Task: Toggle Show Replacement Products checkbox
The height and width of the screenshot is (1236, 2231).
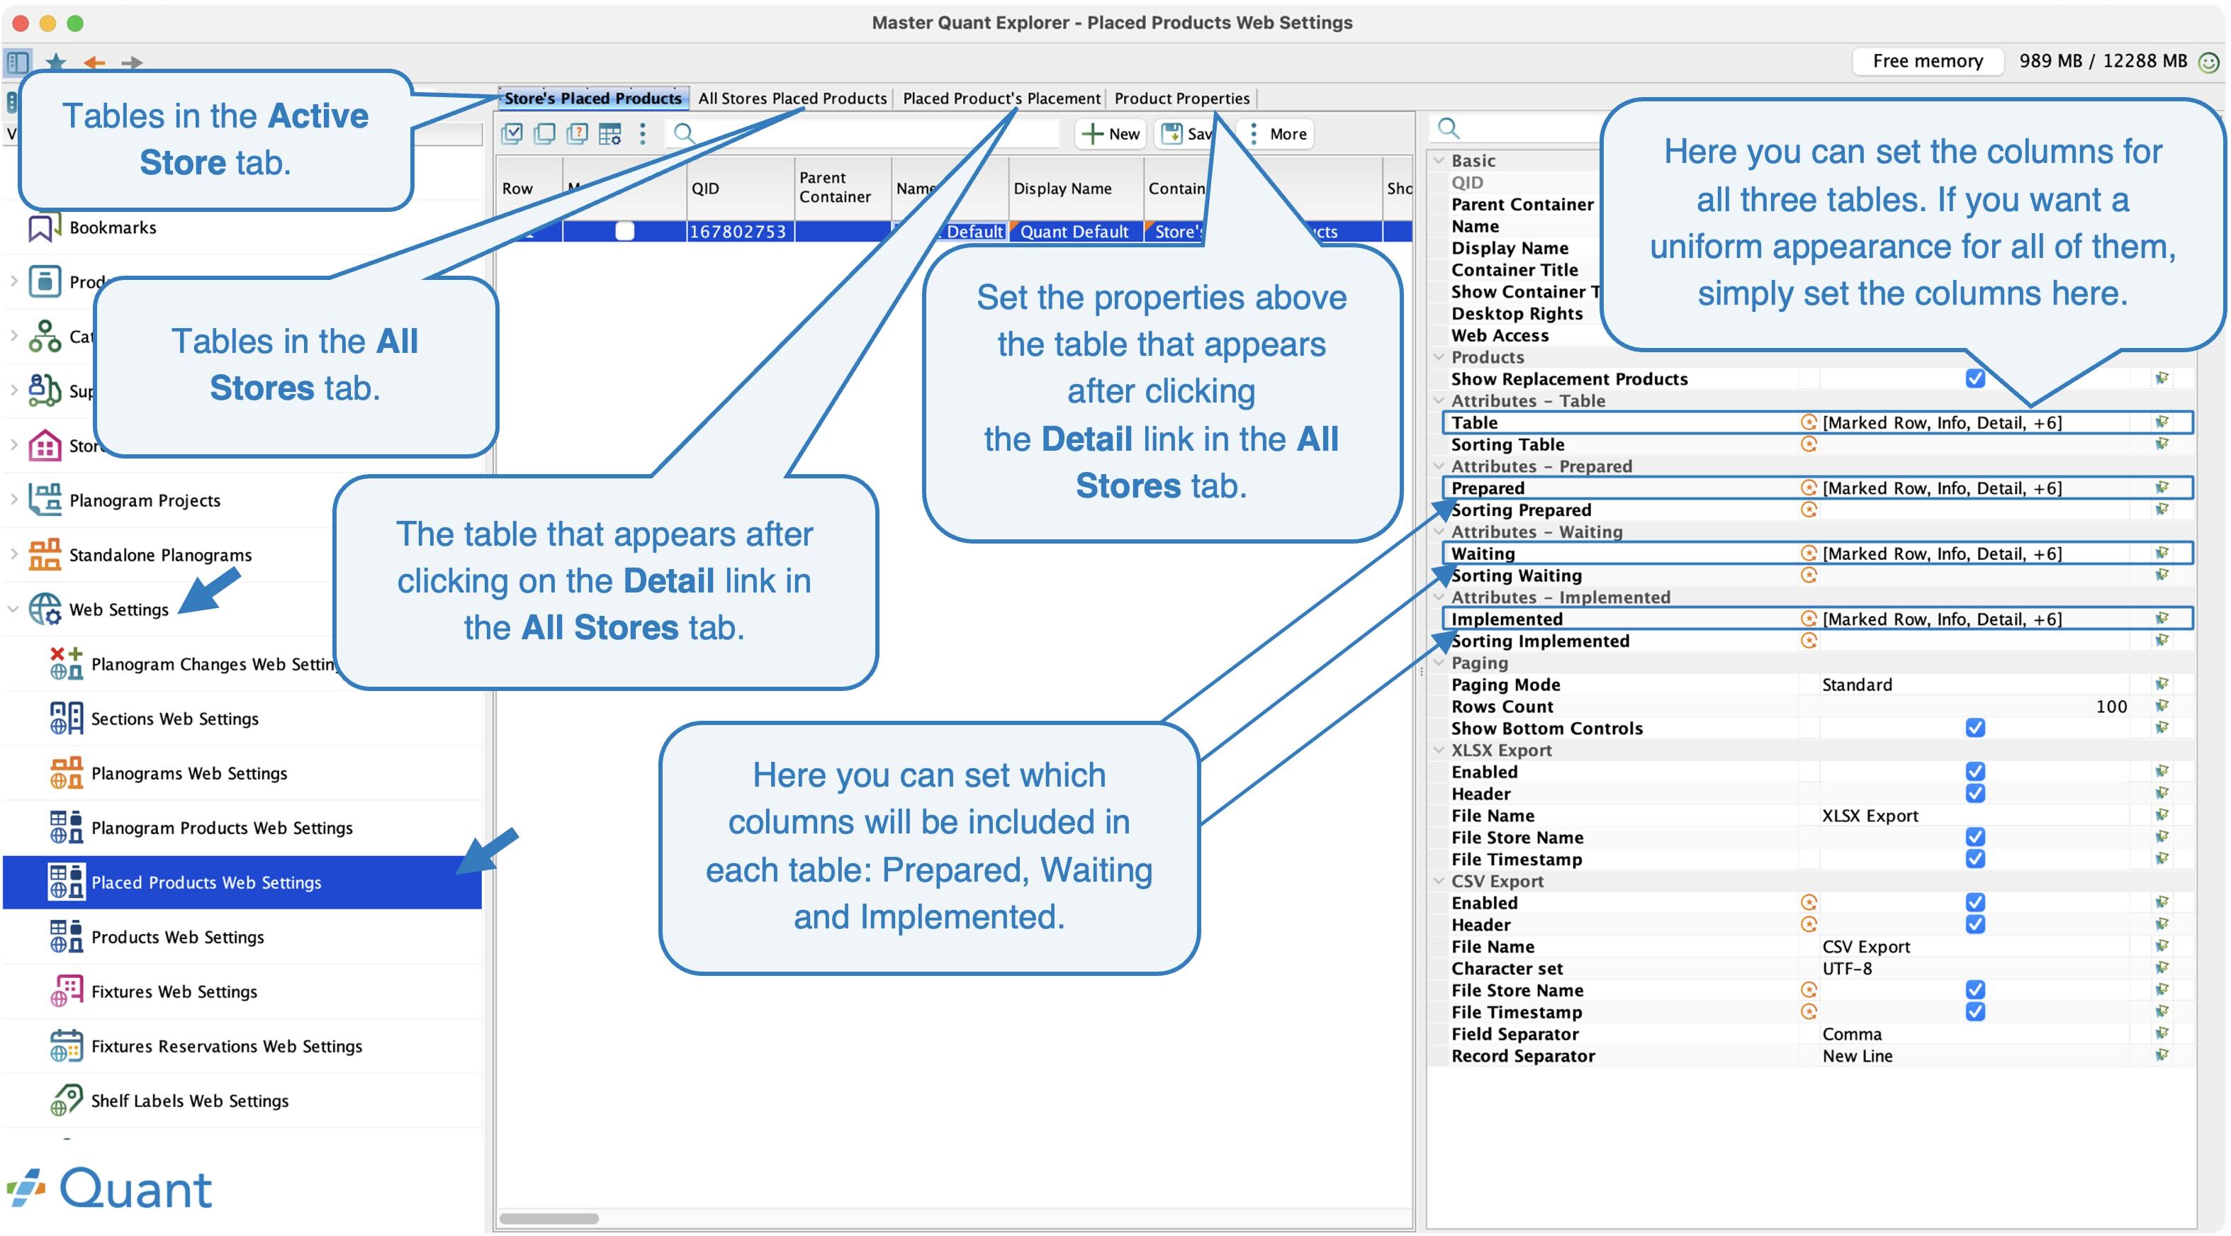Action: [x=1975, y=378]
